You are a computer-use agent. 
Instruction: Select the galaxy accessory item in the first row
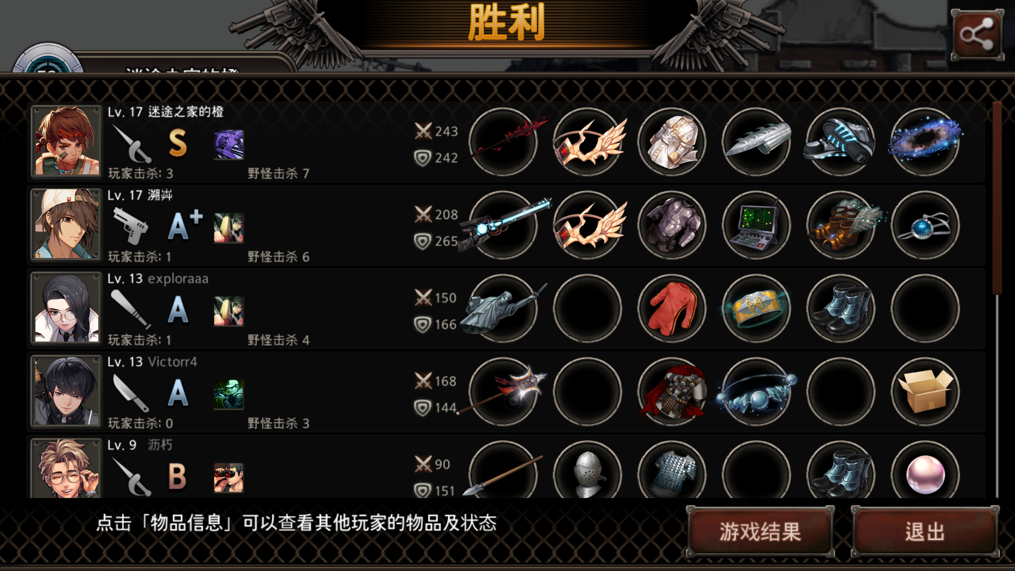925,142
